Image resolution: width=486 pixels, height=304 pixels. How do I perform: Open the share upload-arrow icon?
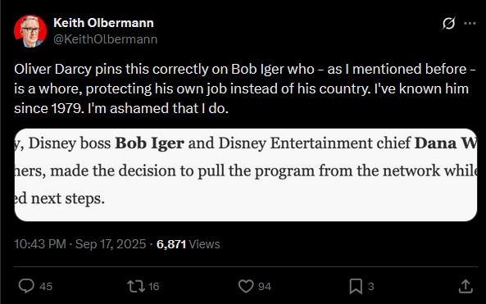pos(466,286)
